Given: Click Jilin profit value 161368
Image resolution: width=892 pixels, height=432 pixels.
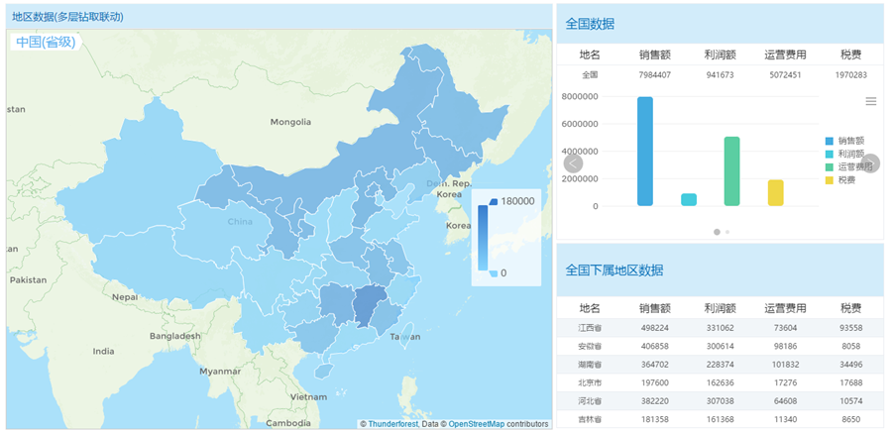Looking at the screenshot, I should tap(721, 419).
